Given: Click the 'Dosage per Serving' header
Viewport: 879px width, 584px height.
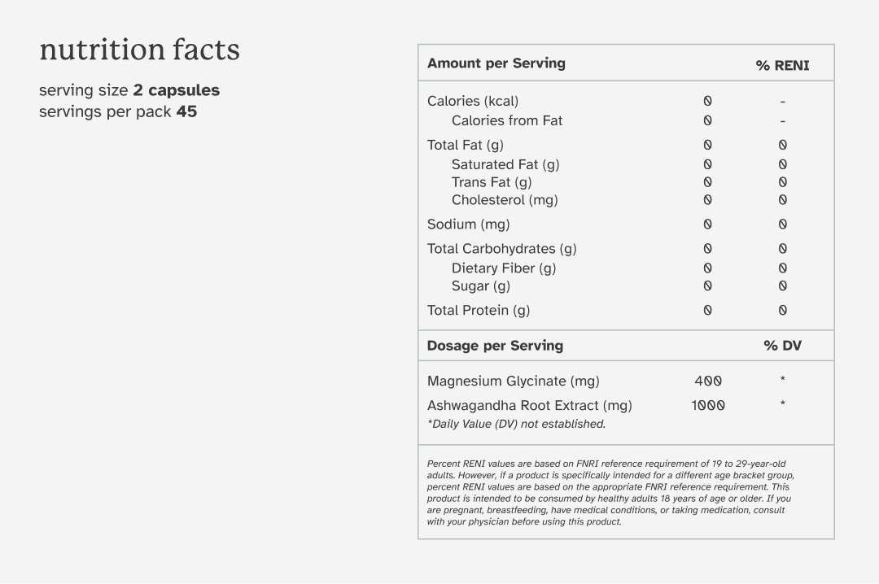Looking at the screenshot, I should [495, 346].
